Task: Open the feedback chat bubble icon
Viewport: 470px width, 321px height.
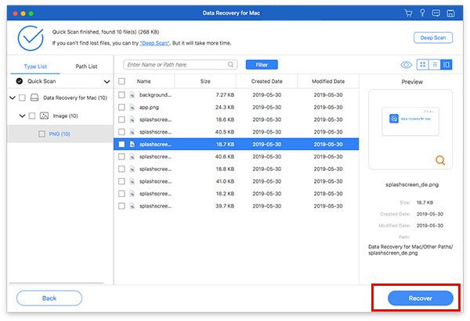Action: pos(436,13)
